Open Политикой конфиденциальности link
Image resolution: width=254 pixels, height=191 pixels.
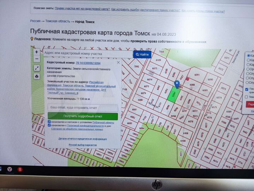pos(85,126)
